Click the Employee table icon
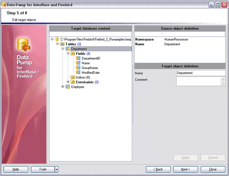This screenshot has height=176, width=229. (x=68, y=87)
